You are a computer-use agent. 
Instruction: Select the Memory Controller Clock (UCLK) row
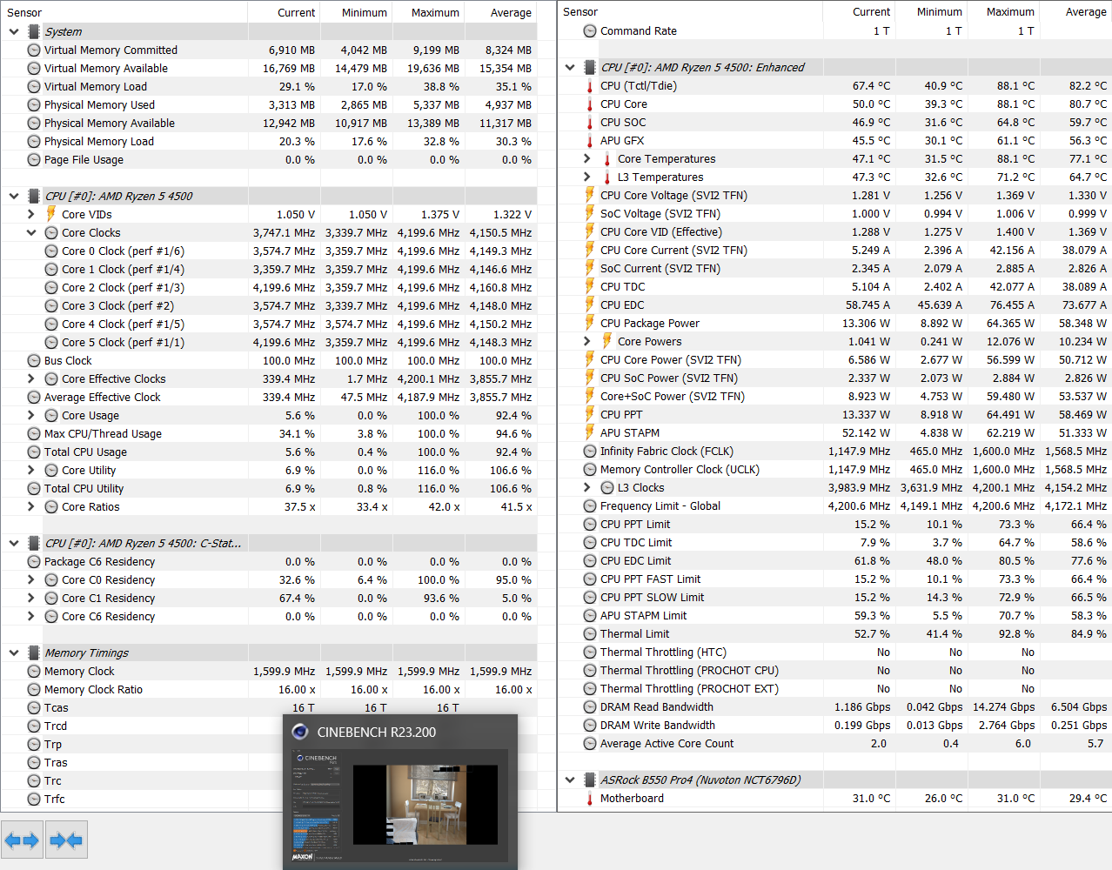click(x=835, y=469)
